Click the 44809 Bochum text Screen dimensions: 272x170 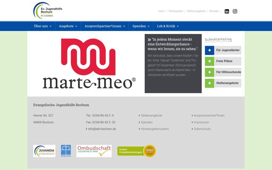(43, 122)
